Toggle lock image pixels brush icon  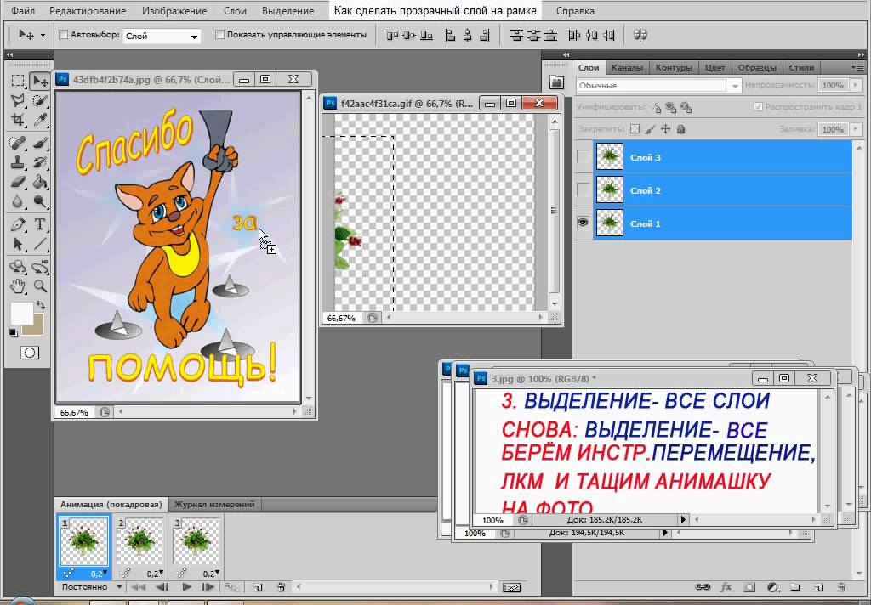651,129
